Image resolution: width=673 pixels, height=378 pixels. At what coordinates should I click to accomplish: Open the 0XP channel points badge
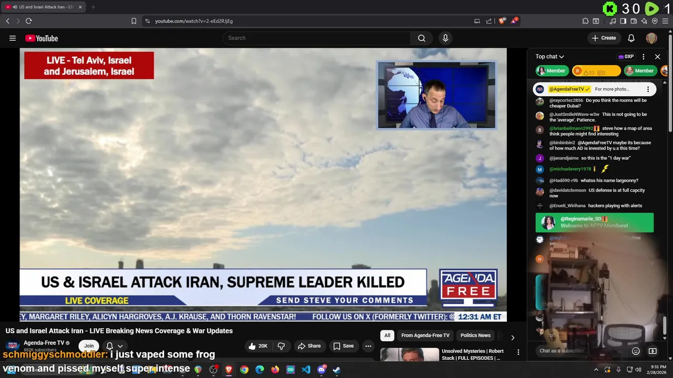click(626, 57)
